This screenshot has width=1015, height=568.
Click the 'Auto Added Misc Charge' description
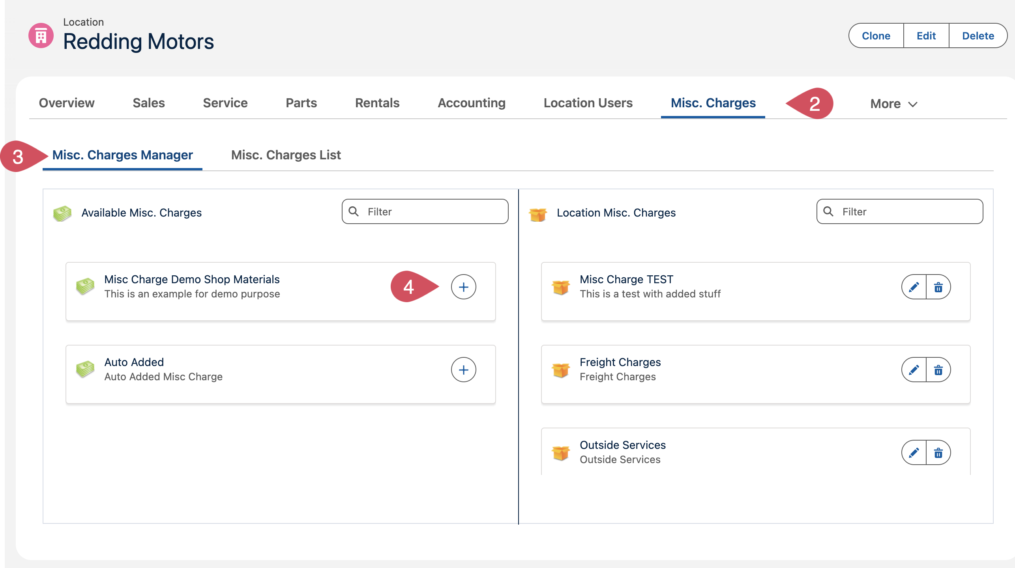pyautogui.click(x=163, y=377)
